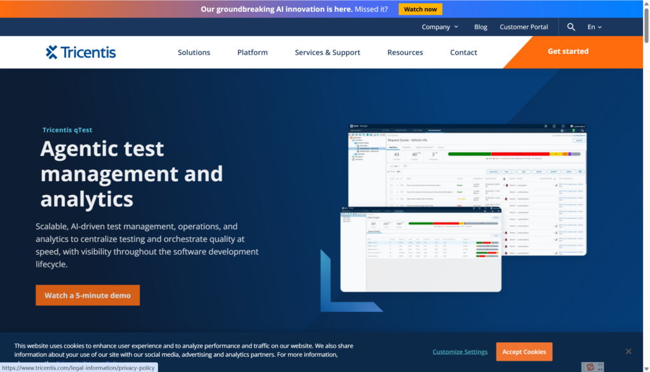The width and height of the screenshot is (650, 372).
Task: Open the Blog link
Action: 481,27
